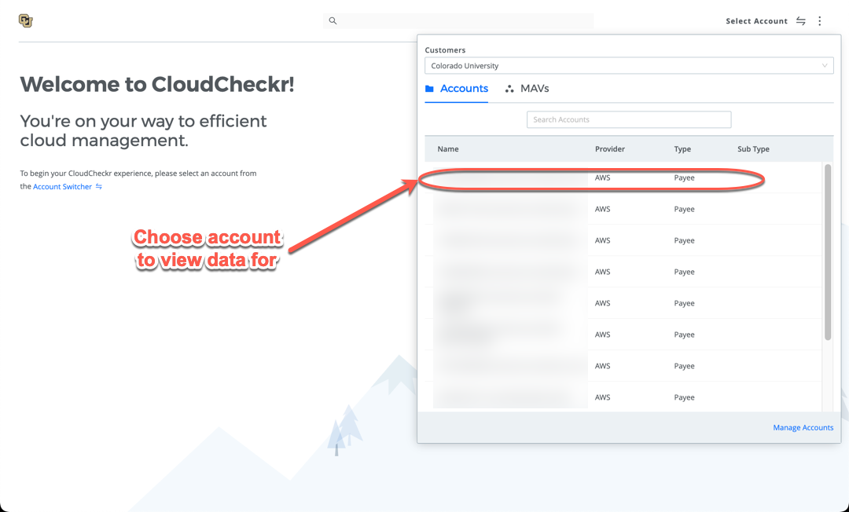Image resolution: width=849 pixels, height=512 pixels.
Task: Click the accounts list vertical scrollbar
Action: 827,253
